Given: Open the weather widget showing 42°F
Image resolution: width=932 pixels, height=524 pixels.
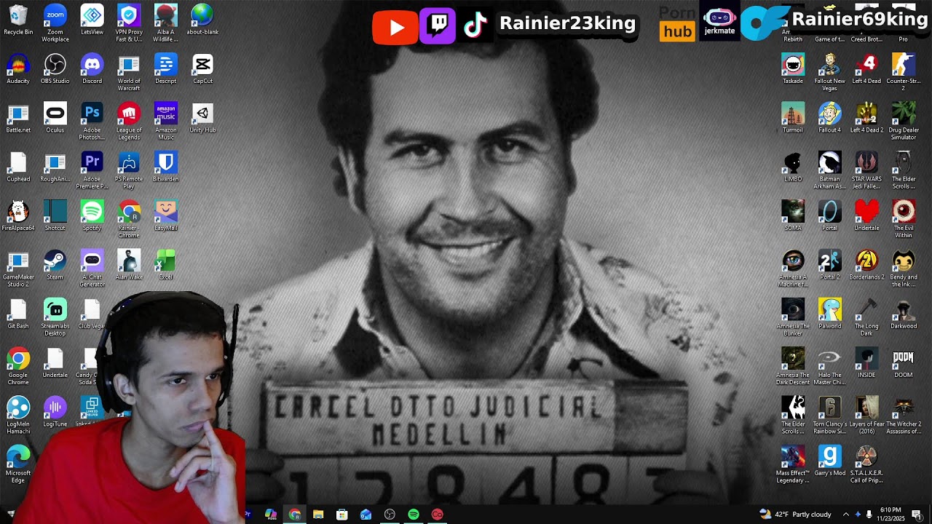Looking at the screenshot, I should point(795,515).
